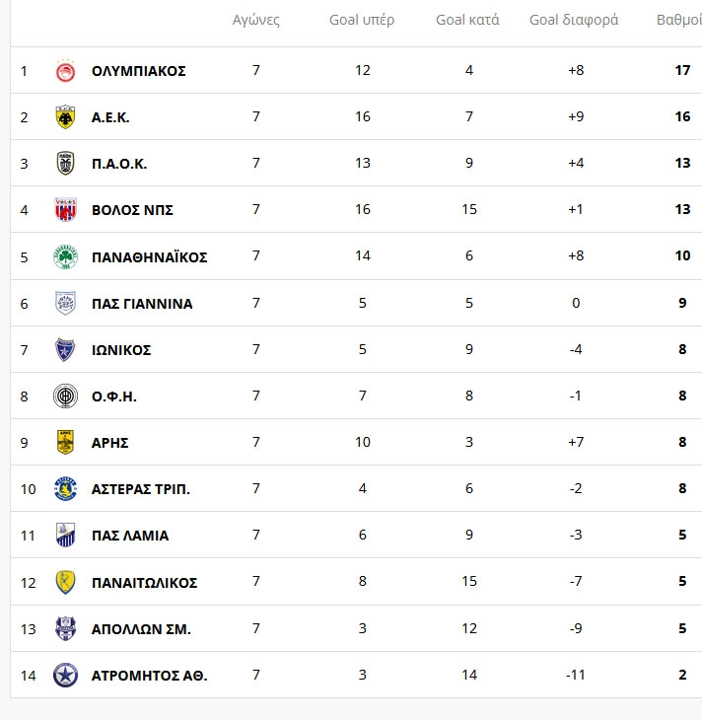Viewport: 702px width, 720px height.
Task: Click the P.A.O.K. team logo
Action: pyautogui.click(x=65, y=164)
